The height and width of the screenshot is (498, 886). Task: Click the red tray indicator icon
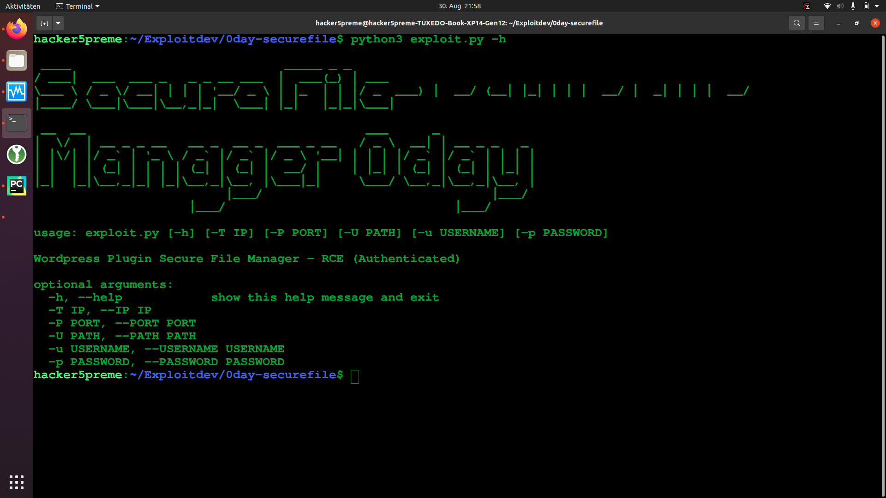(807, 6)
